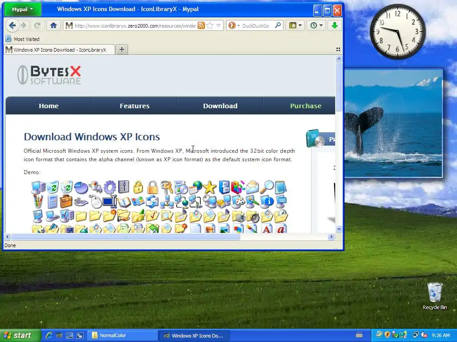Click the scroll left arrow button
This screenshot has width=457, height=342.
(x=8, y=237)
